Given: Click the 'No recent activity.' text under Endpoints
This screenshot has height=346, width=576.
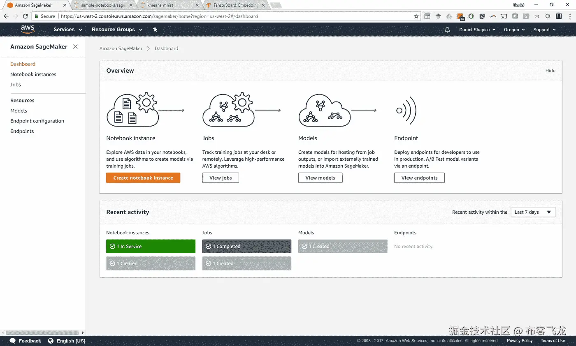Looking at the screenshot, I should pyautogui.click(x=414, y=247).
